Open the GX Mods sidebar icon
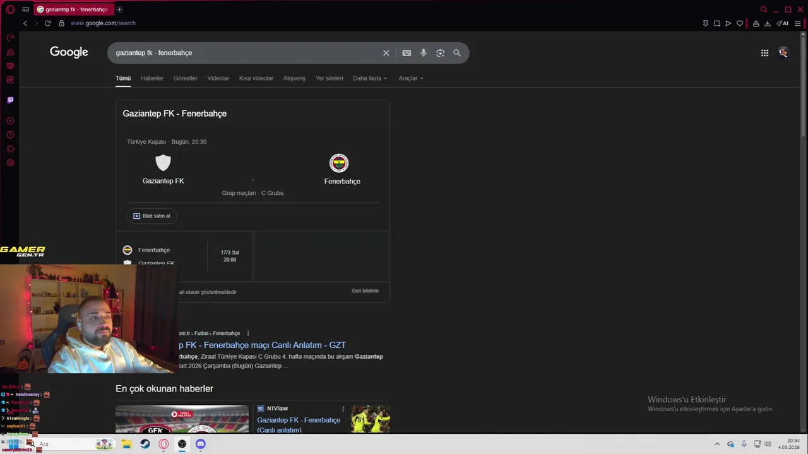 pos(10,79)
